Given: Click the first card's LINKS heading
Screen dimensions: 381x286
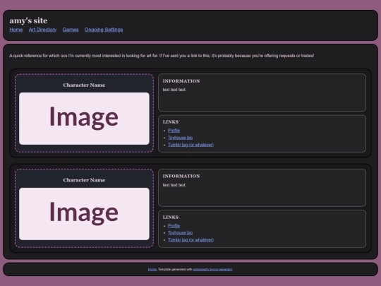Looking at the screenshot, I should click(x=171, y=122).
